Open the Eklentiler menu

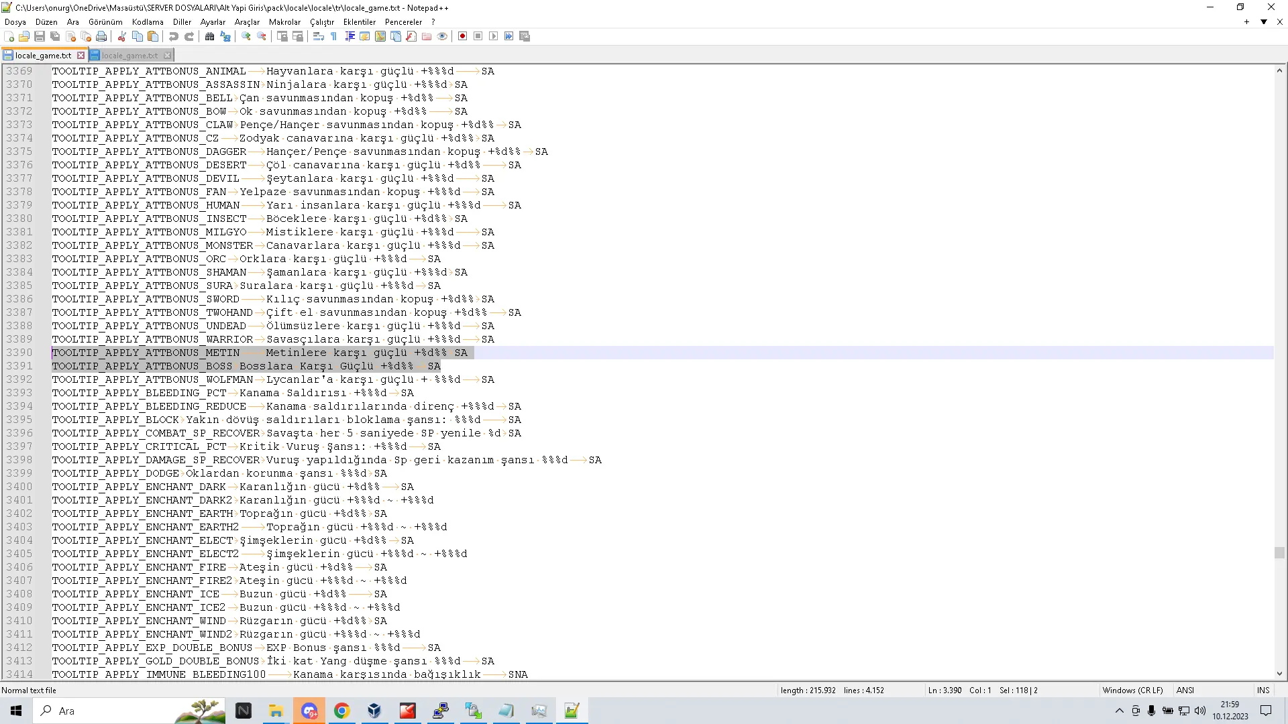tap(360, 21)
